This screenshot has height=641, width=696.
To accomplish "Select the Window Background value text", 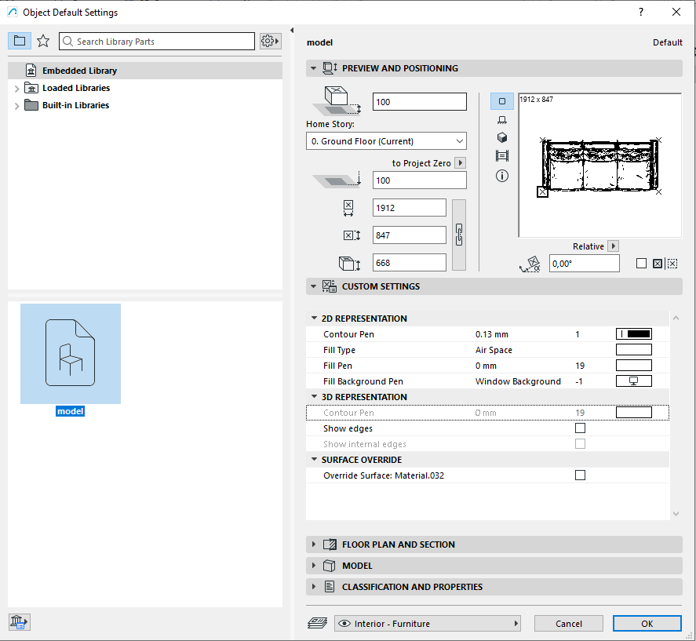I will click(518, 381).
